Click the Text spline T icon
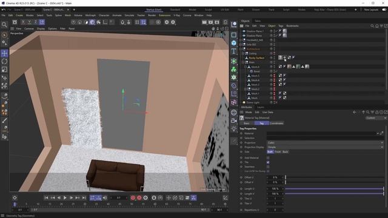 (234, 51)
